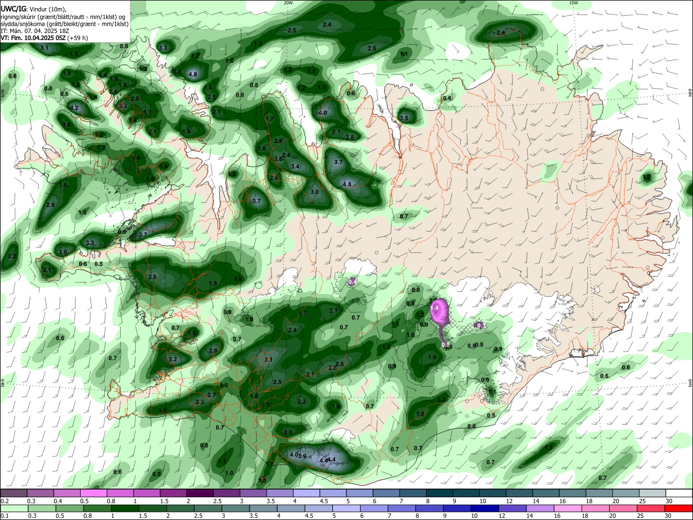Click the 3.4 precipitation value on the map
This screenshot has width=693, height=520.
pyautogui.click(x=295, y=166)
